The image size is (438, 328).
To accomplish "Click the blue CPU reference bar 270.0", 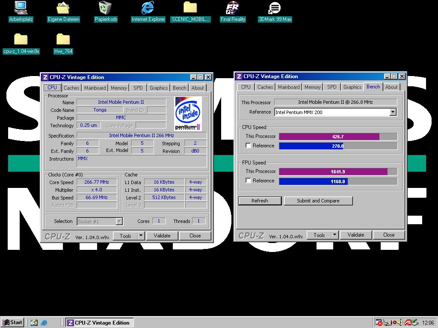I will [311, 146].
